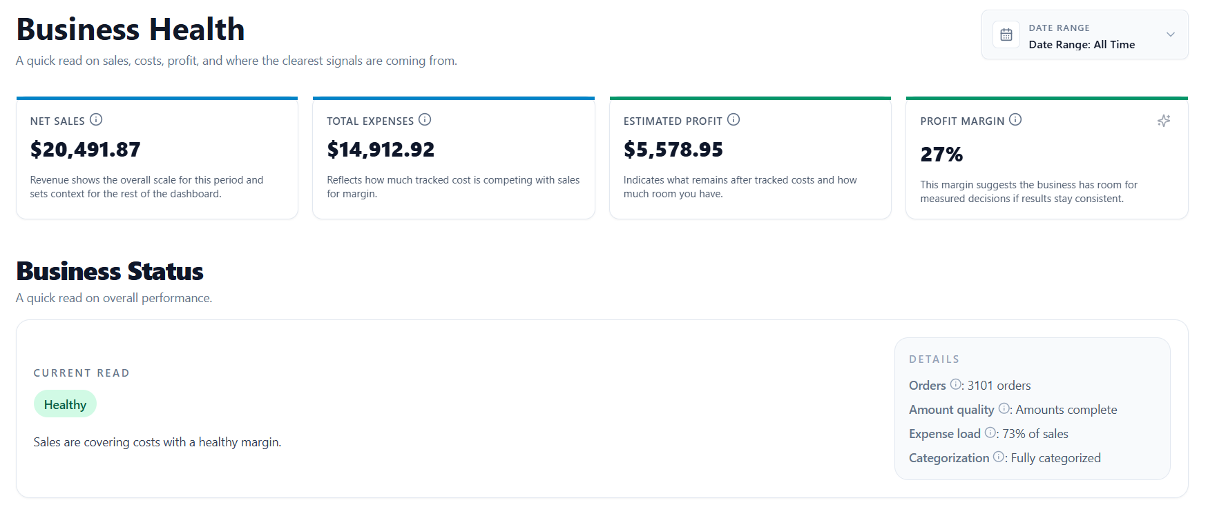
Task: Click the Healthy status badge
Action: pos(65,404)
